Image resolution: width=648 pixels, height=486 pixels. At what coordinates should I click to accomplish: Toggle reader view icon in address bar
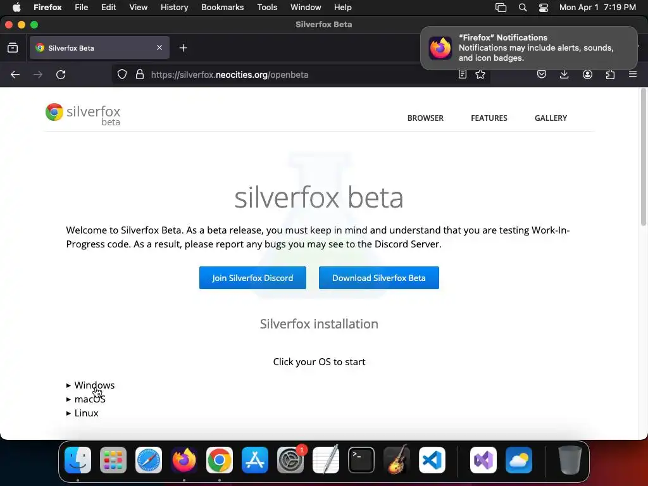pyautogui.click(x=463, y=75)
